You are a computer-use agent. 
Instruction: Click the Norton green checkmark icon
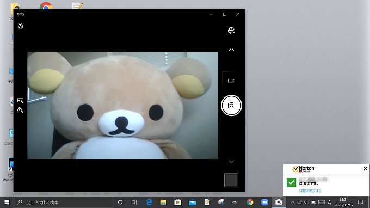pyautogui.click(x=291, y=182)
